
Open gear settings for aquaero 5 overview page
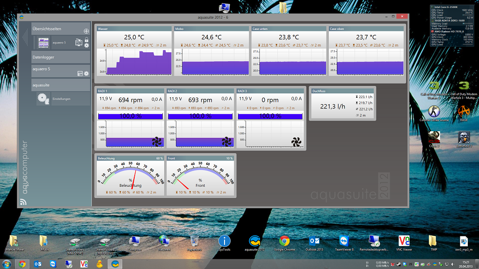(86, 46)
